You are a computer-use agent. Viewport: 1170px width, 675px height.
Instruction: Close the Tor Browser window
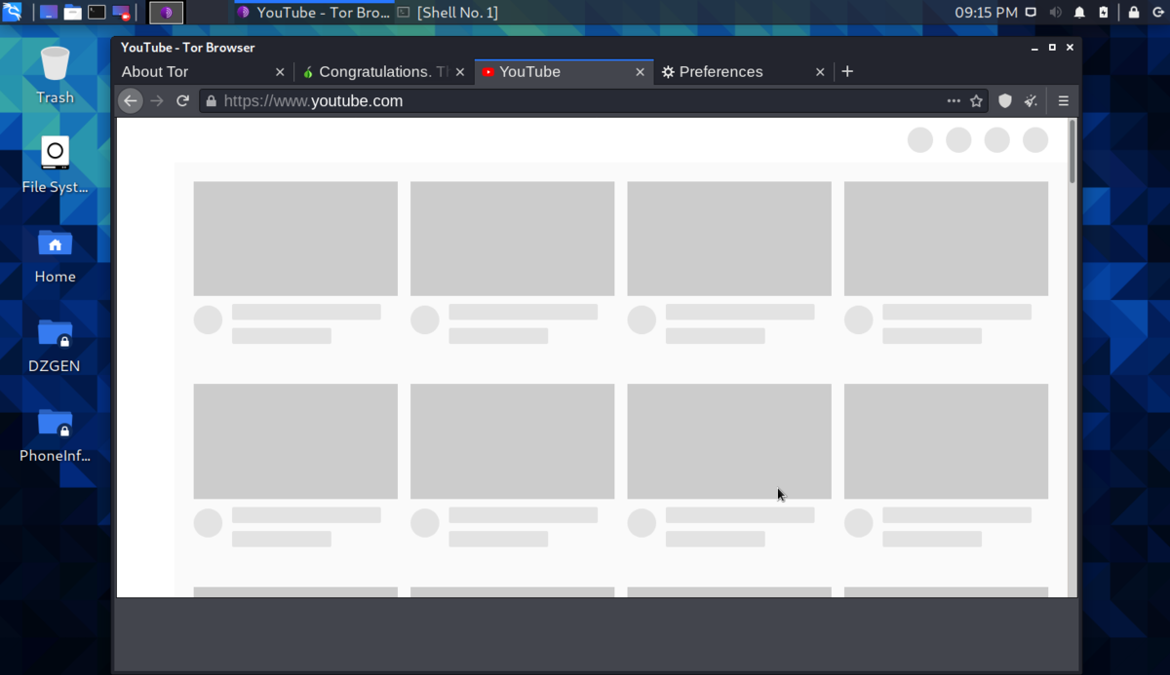click(1070, 48)
